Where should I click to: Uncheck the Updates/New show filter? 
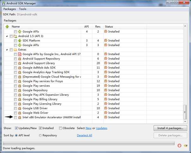tap(16, 128)
